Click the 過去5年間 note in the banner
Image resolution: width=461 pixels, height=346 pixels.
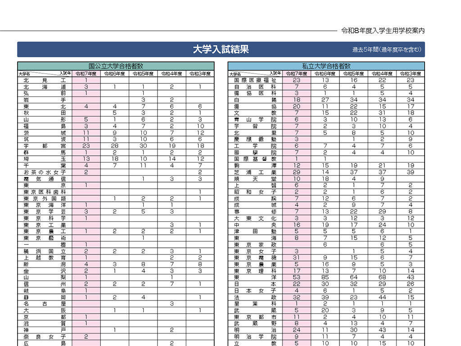387,50
